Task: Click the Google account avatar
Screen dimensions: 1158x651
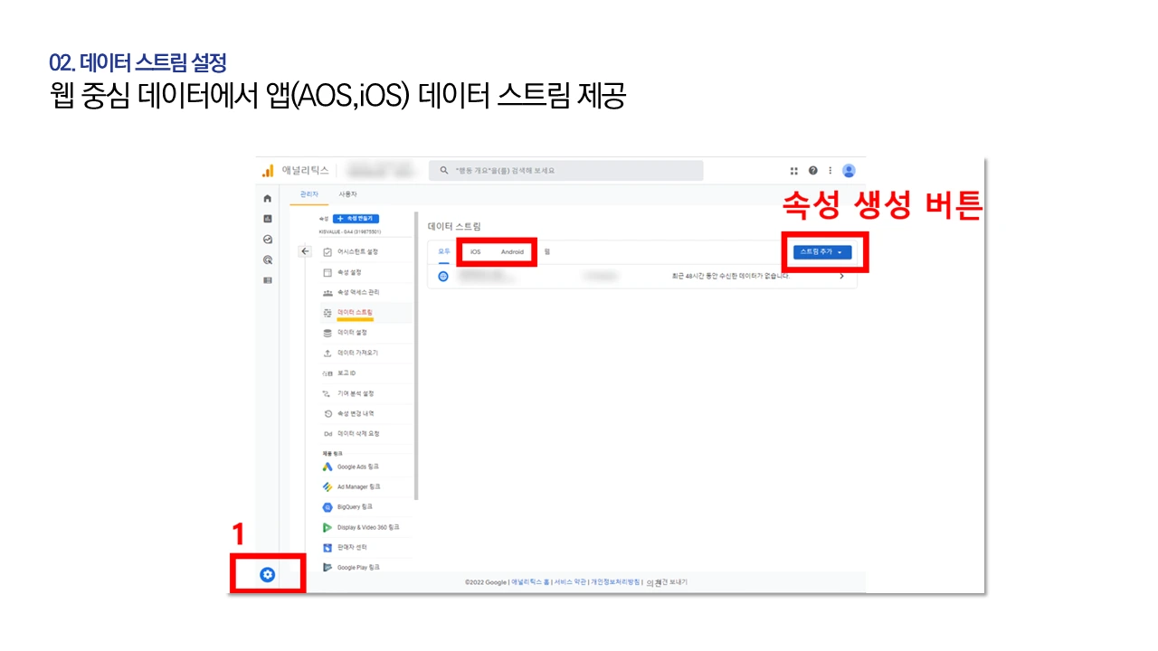Action: [x=849, y=170]
